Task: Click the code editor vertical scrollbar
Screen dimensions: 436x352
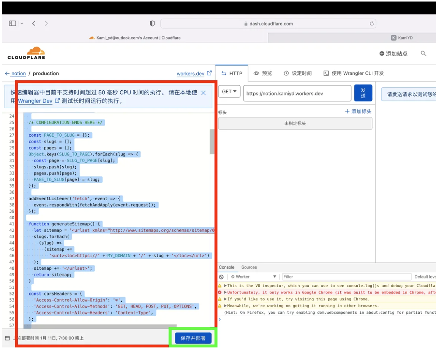Action: click(x=212, y=141)
